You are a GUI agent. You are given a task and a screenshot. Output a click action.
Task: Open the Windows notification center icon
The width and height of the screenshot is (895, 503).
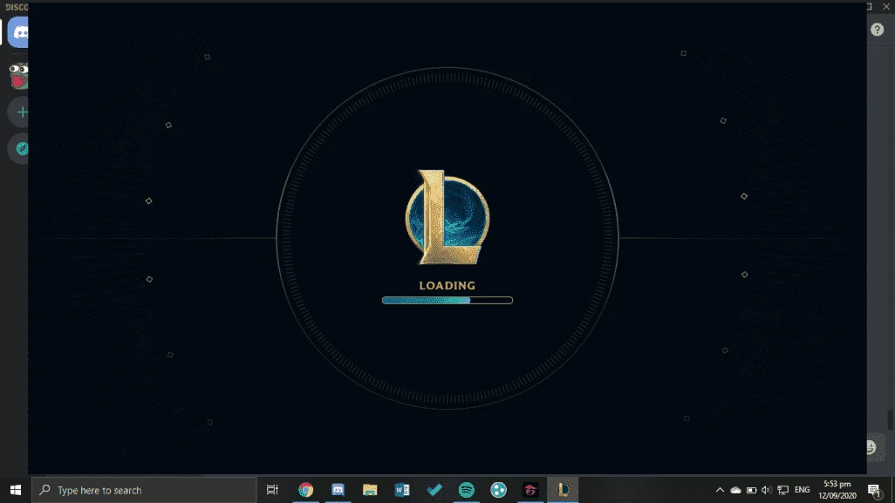[874, 490]
